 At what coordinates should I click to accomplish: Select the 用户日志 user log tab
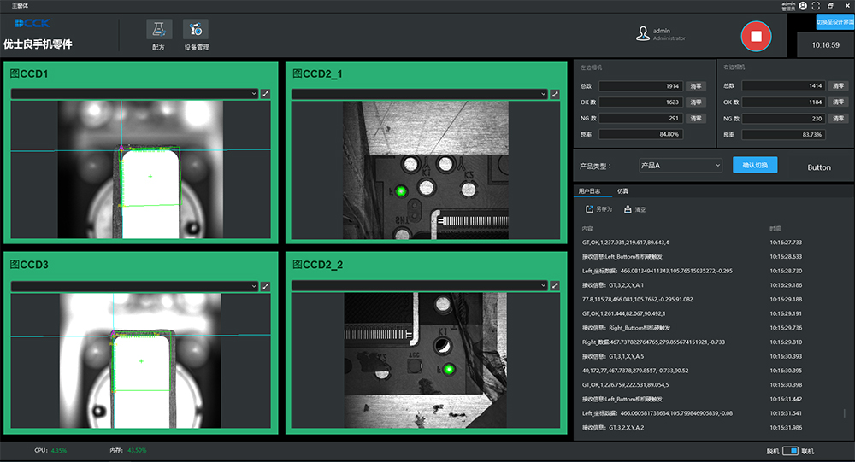pos(590,191)
